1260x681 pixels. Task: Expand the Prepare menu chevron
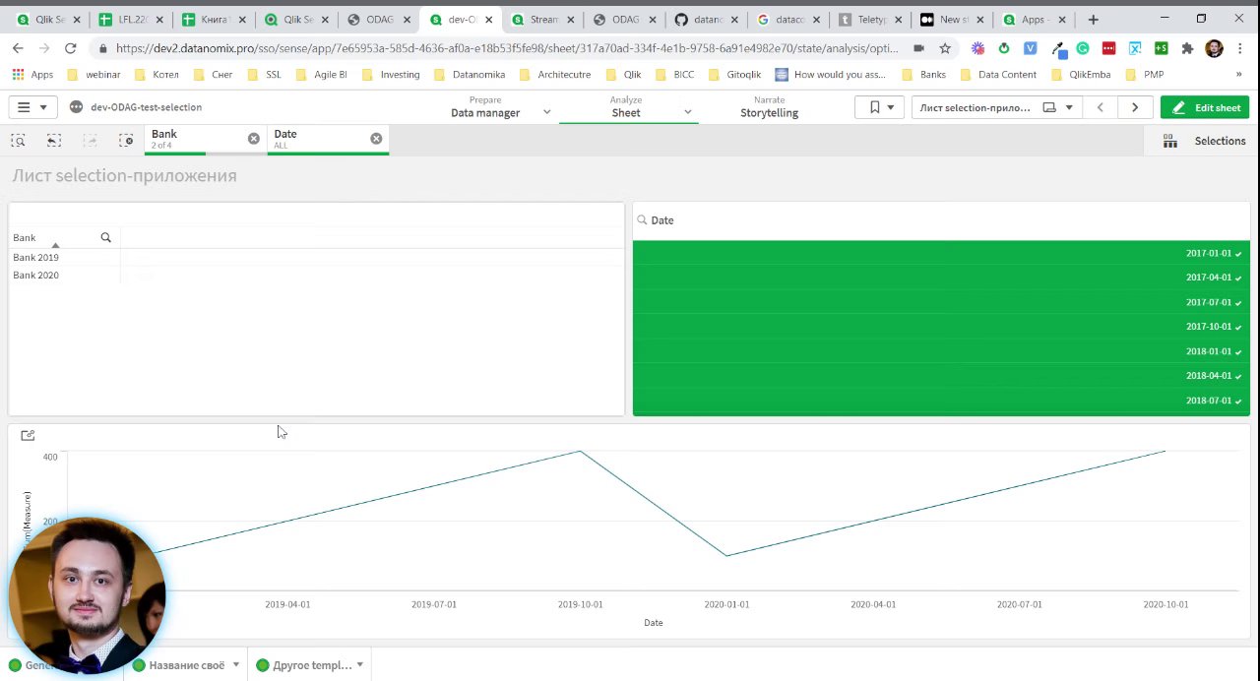[547, 112]
